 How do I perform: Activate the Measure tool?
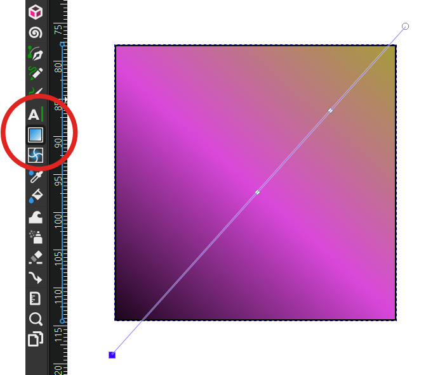coord(36,298)
